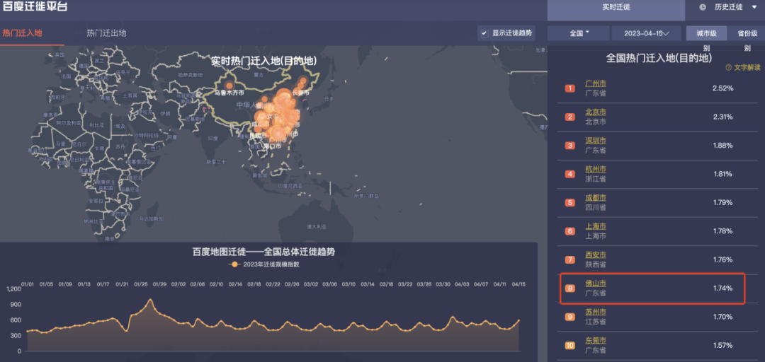765x362 pixels.
Task: Click the 百度地图迁徙——全国总体迁徙趋势 chart title
Action: click(x=263, y=252)
